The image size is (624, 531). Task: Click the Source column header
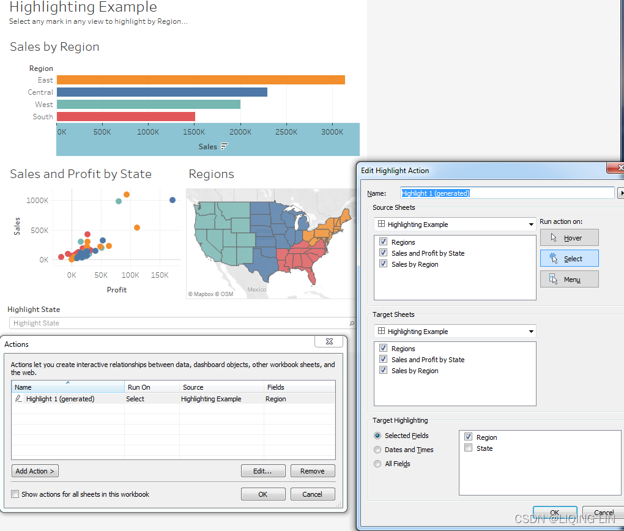click(x=221, y=387)
